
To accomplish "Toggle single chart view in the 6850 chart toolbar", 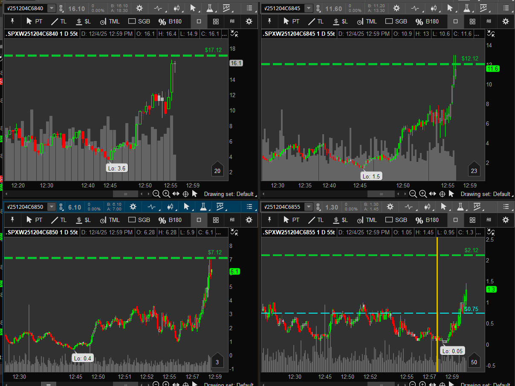I will pos(199,220).
